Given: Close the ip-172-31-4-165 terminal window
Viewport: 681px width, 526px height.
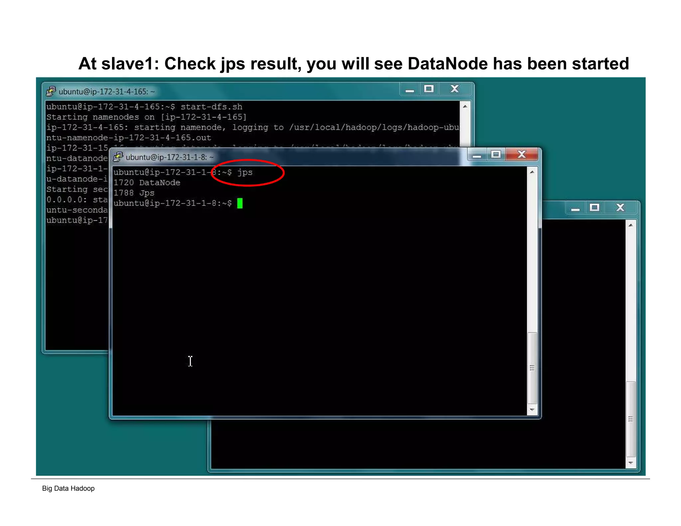Looking at the screenshot, I should [455, 89].
